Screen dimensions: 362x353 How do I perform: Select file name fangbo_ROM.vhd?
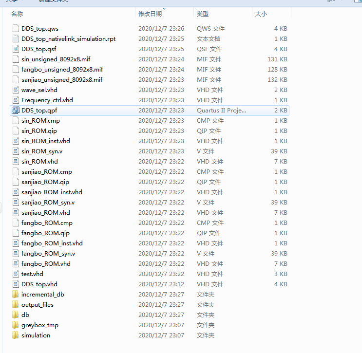46,263
